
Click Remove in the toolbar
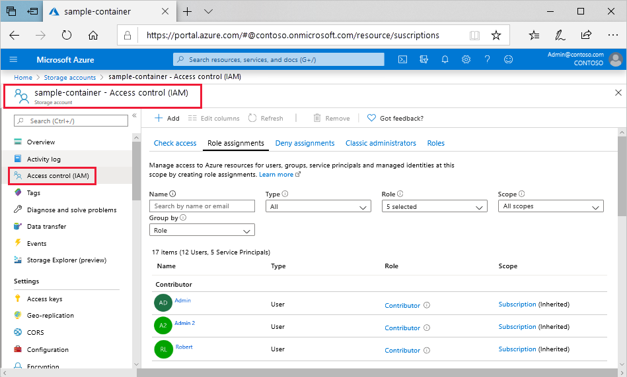(332, 118)
